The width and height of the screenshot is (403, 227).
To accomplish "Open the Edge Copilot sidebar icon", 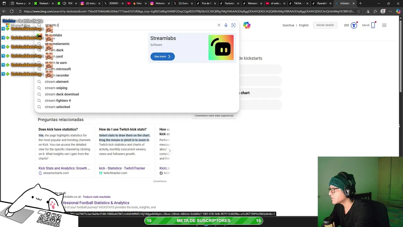I will coord(399,11).
